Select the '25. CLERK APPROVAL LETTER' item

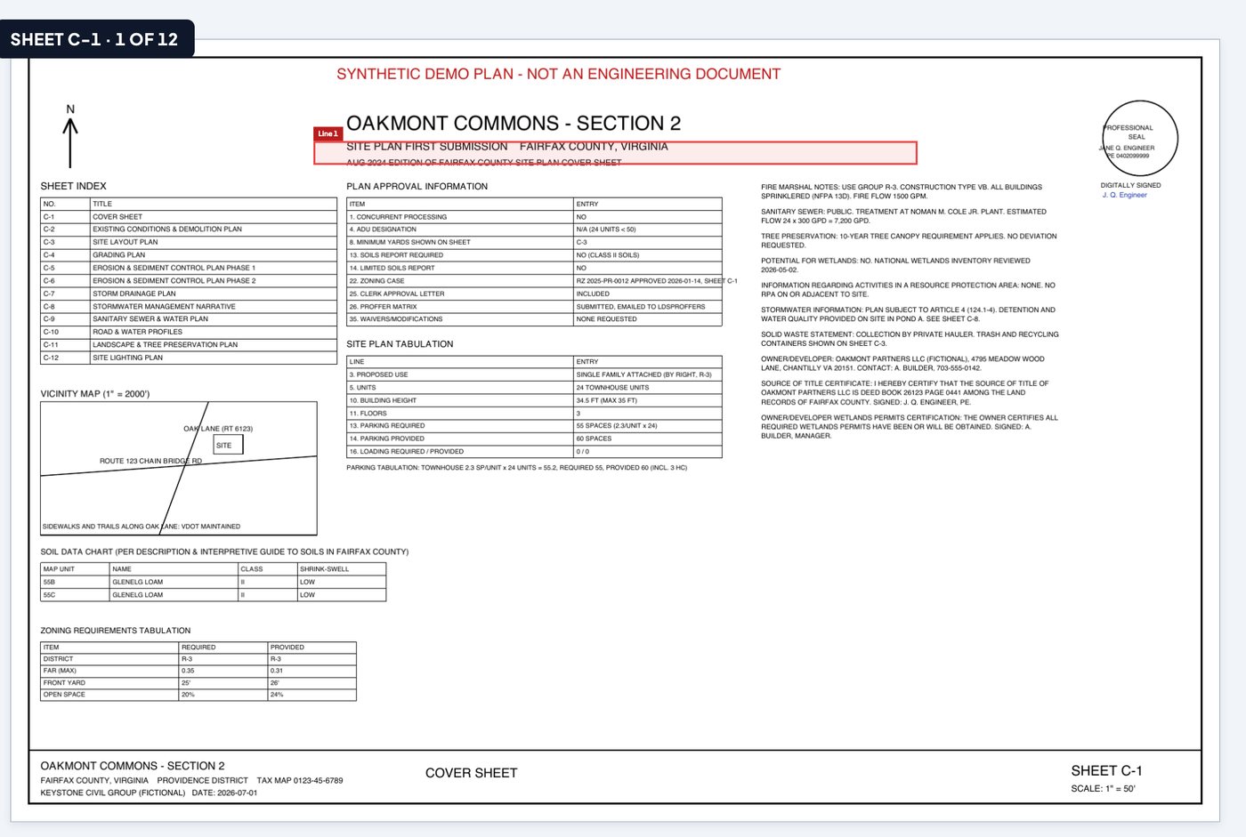(397, 294)
